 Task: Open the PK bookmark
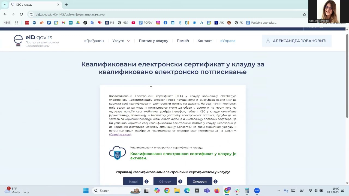point(239,23)
